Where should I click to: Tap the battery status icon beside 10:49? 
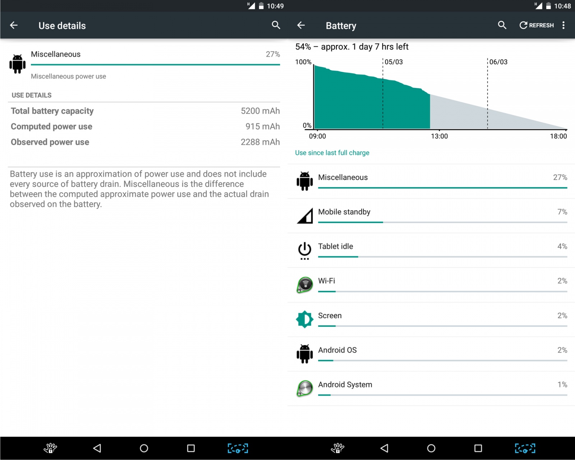(261, 6)
